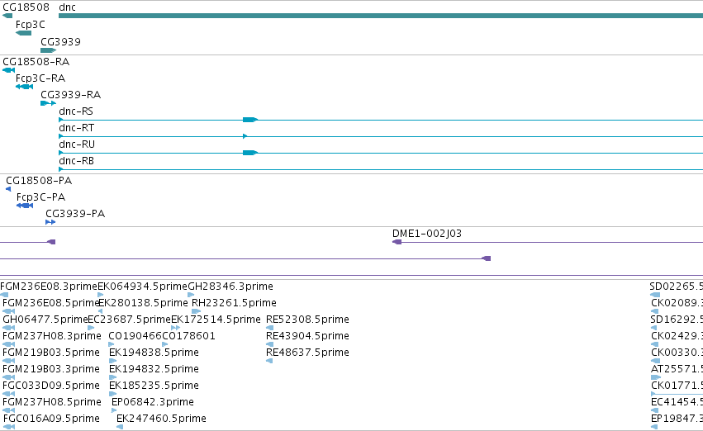The height and width of the screenshot is (431, 703).
Task: Select the CG18508-PA protein label
Action: pos(39,181)
